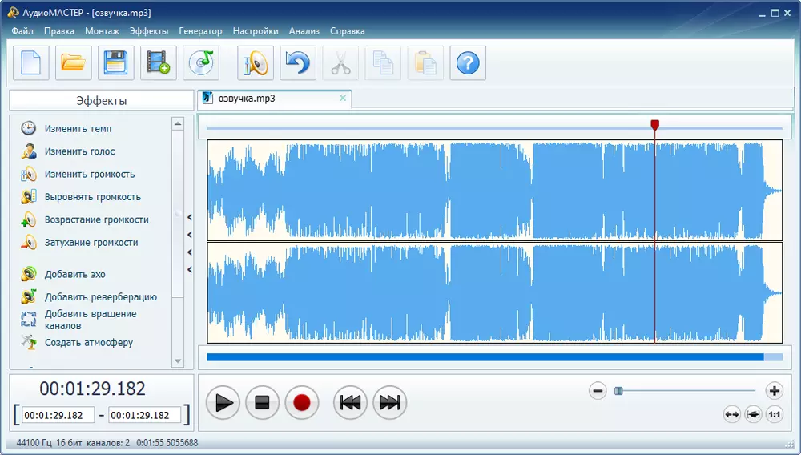Stop playback with the square button
The width and height of the screenshot is (801, 455).
pos(262,403)
